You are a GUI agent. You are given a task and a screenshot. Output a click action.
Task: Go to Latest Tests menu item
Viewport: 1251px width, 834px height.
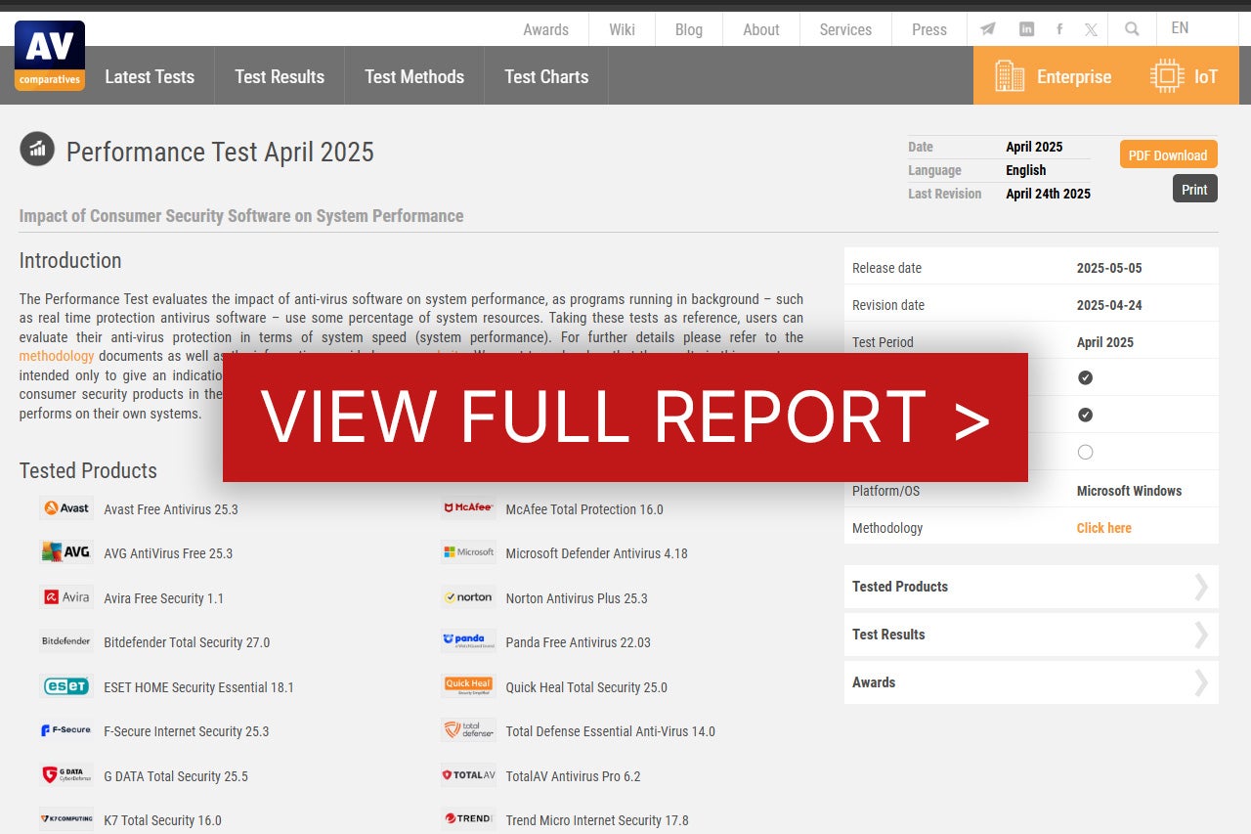150,76
